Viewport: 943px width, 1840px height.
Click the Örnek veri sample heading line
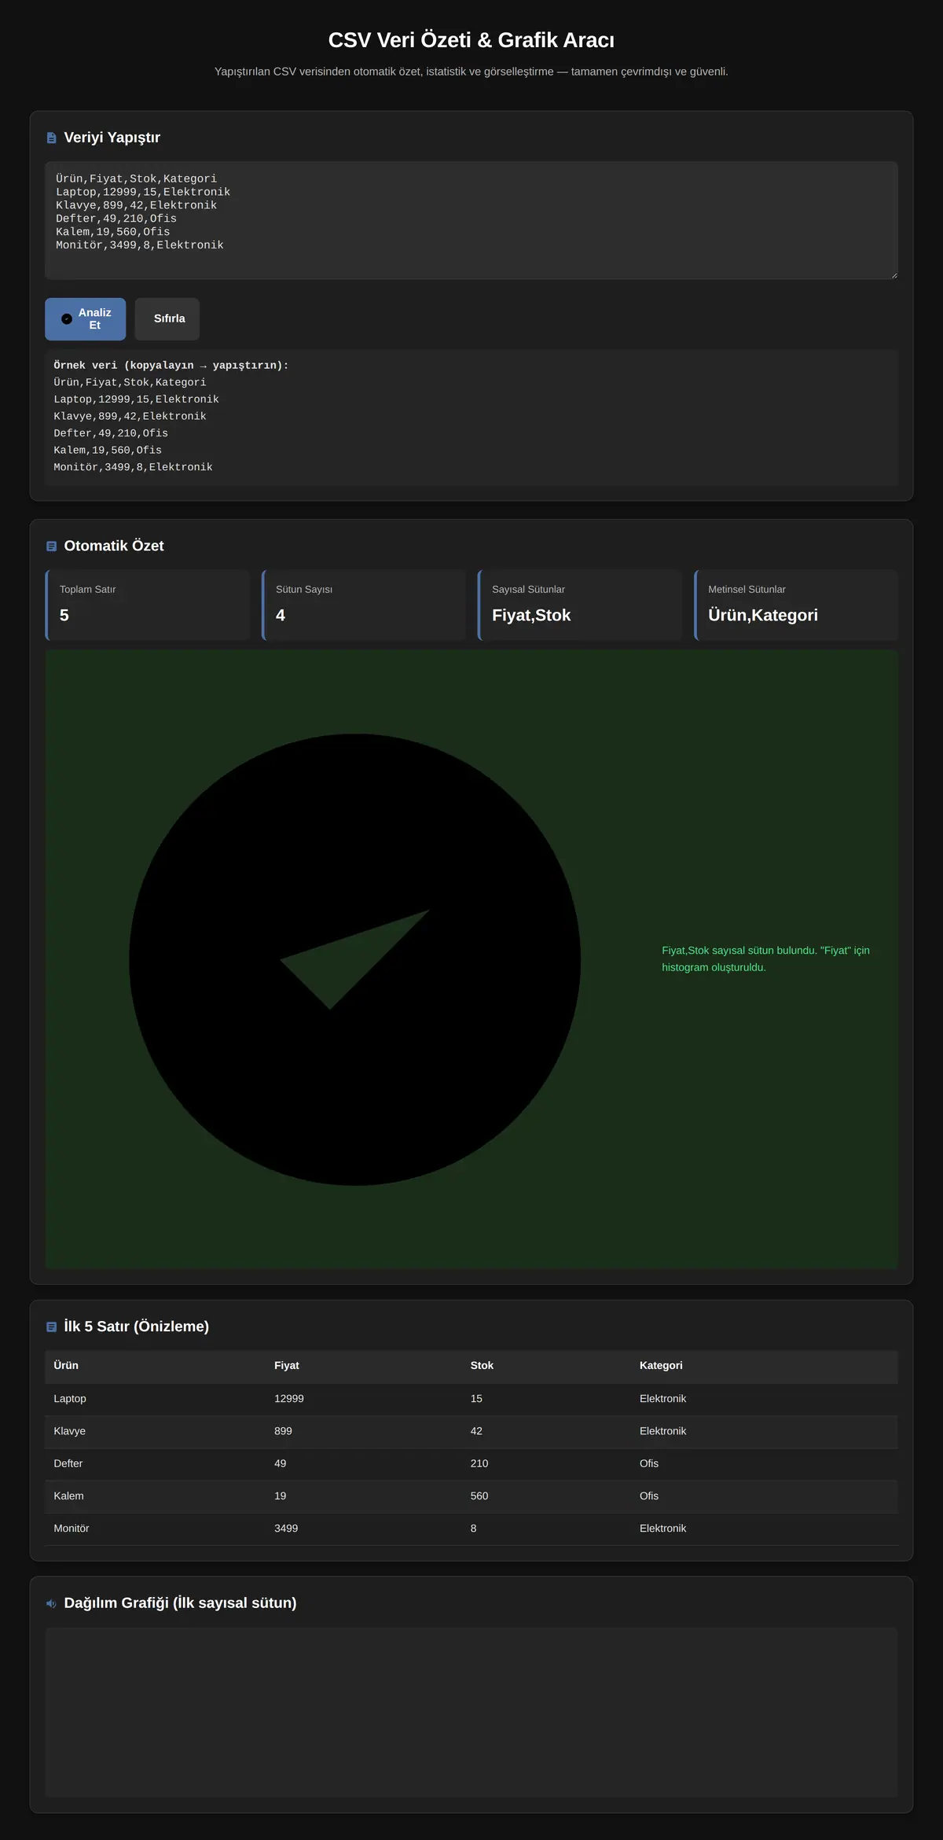tap(171, 366)
